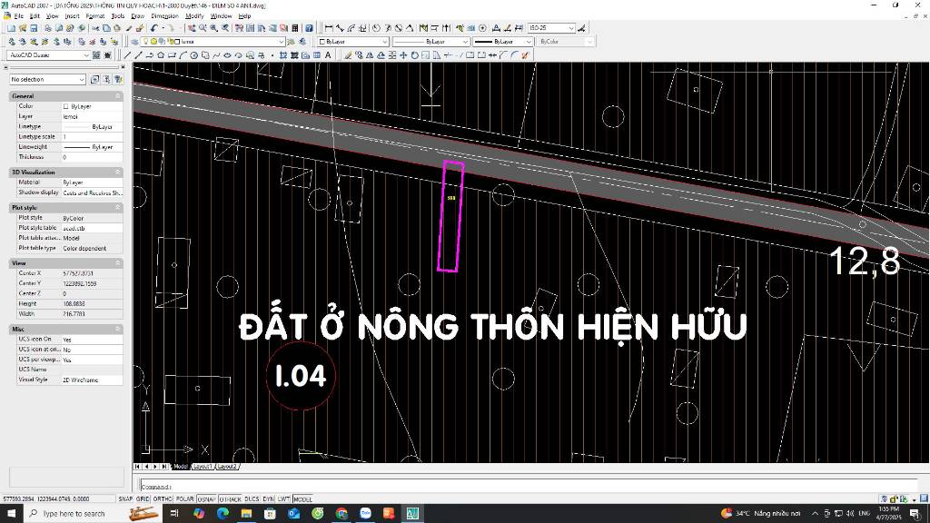
Task: Open the AutoCAD Classic workspace dropdown
Action: (x=87, y=55)
